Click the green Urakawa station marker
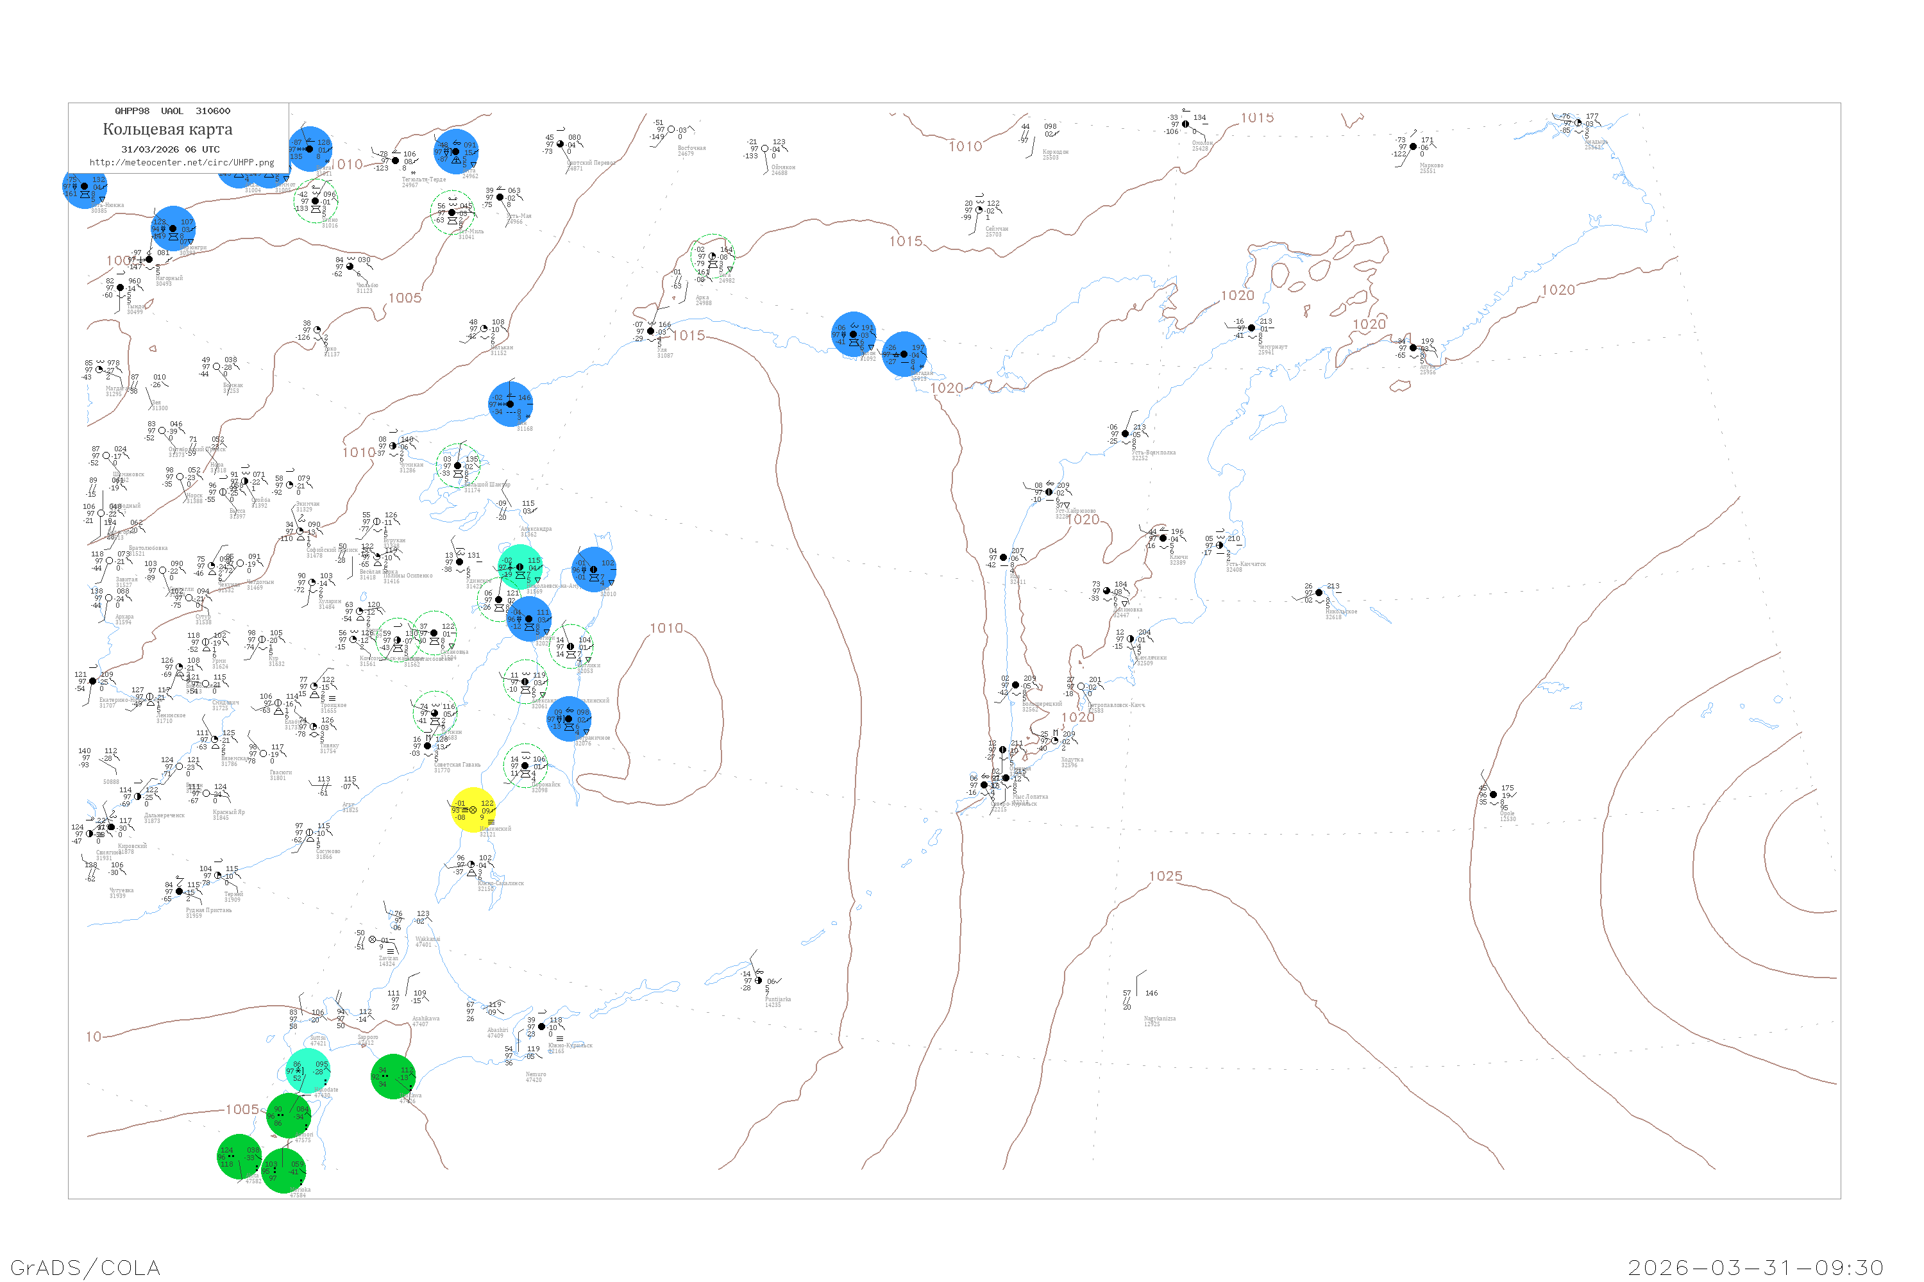 tap(394, 1076)
